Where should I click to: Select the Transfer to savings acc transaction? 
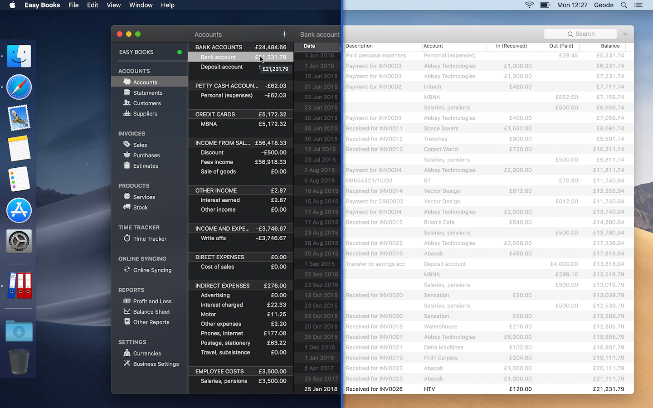463,264
